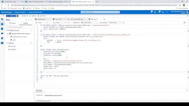Open the editor toolbar ellipsis menu
Screen dimensions: 189x106
pyautogui.click(x=188, y=23)
